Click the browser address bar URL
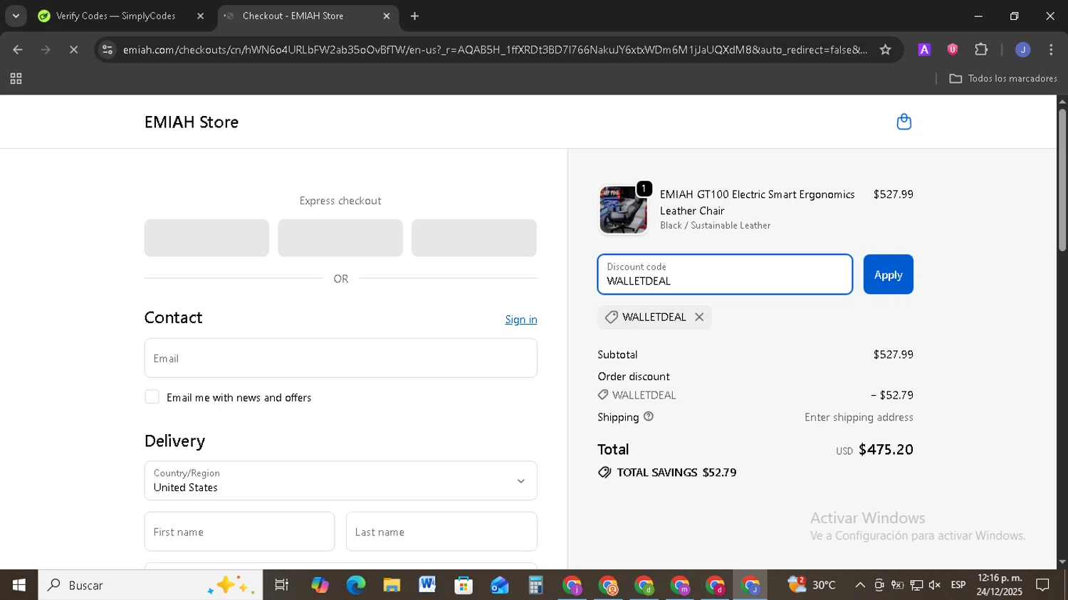 (495, 50)
